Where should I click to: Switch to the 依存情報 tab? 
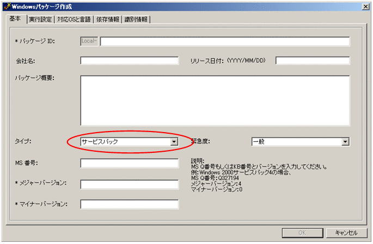point(107,20)
